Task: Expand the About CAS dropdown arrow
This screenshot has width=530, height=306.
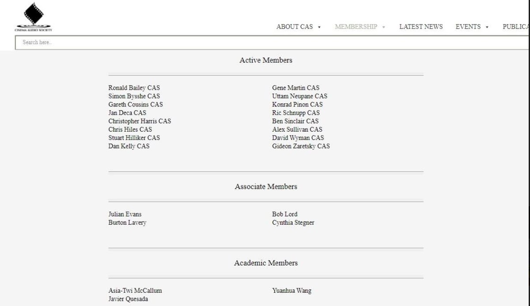Action: [319, 27]
